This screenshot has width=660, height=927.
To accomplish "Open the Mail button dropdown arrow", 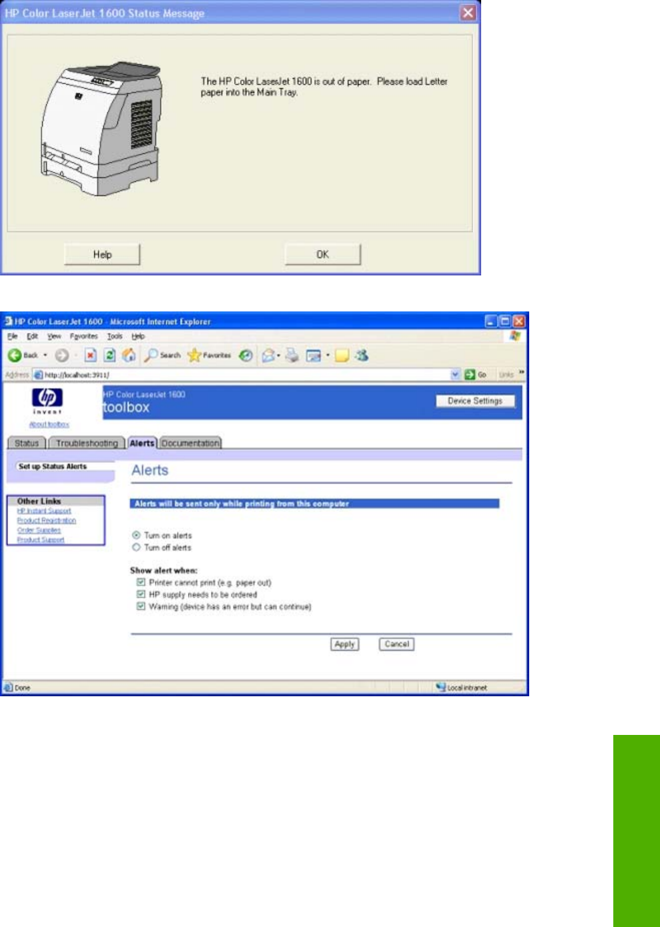I will point(278,355).
